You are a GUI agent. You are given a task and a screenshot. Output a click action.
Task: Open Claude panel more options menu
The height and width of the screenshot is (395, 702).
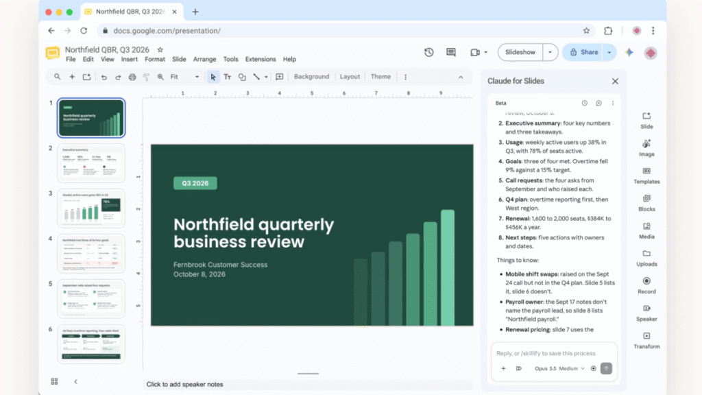coord(613,103)
